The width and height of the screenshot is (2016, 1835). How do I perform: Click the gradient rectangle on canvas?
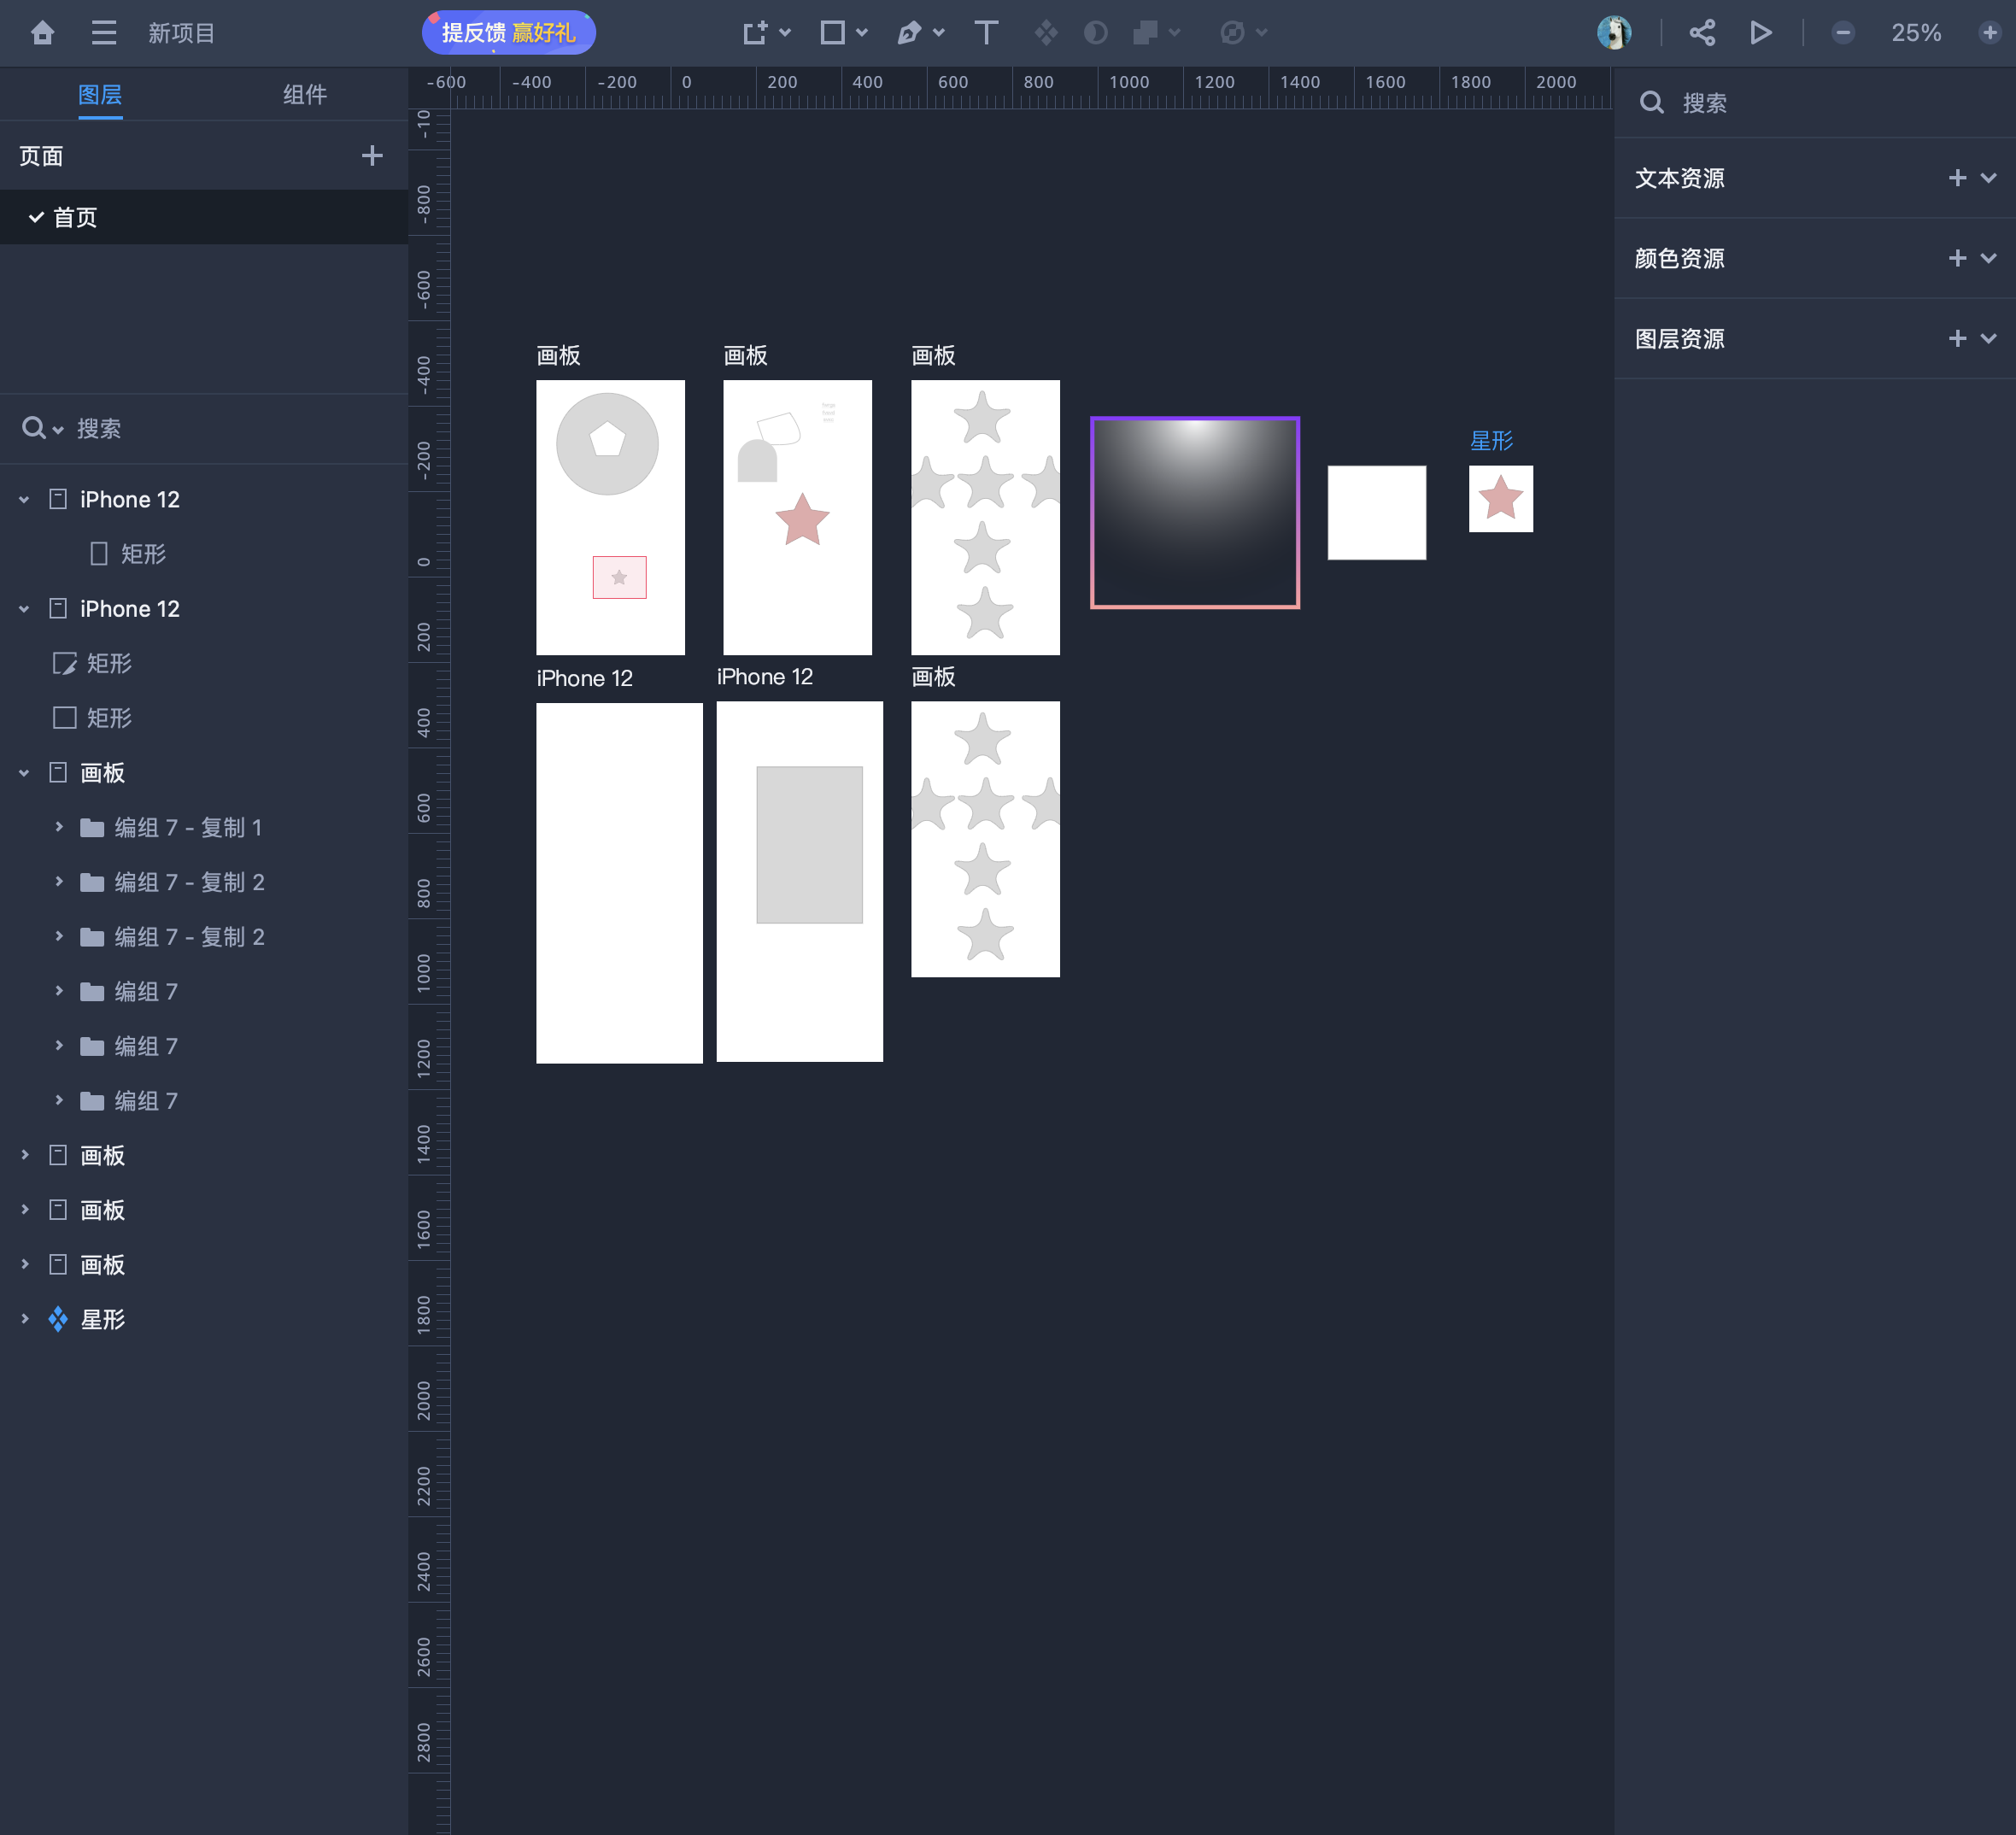(1194, 512)
